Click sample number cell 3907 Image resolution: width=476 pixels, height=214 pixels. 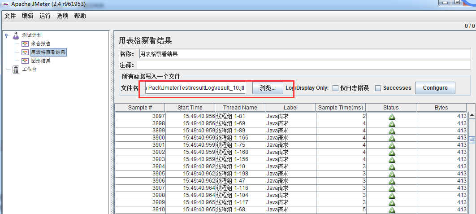tap(140, 188)
